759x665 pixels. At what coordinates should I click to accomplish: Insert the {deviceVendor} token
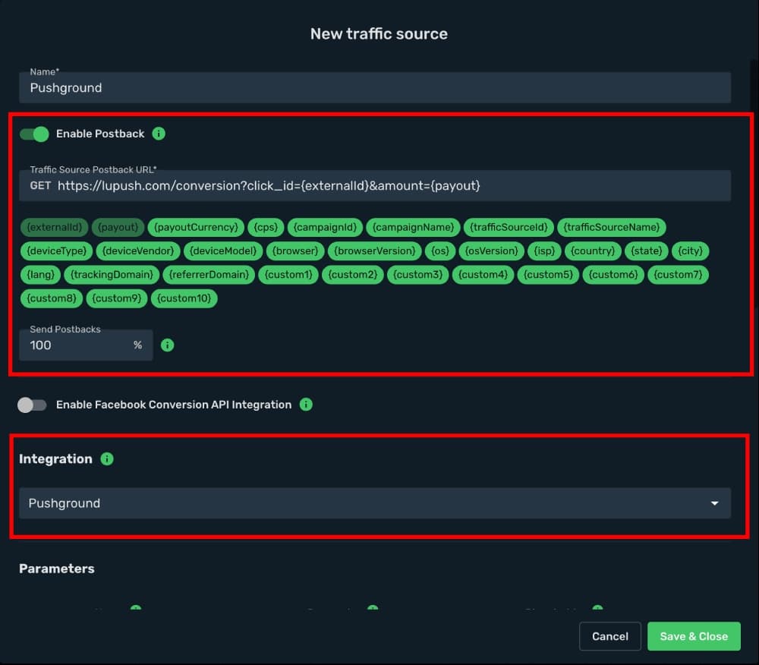pos(138,251)
